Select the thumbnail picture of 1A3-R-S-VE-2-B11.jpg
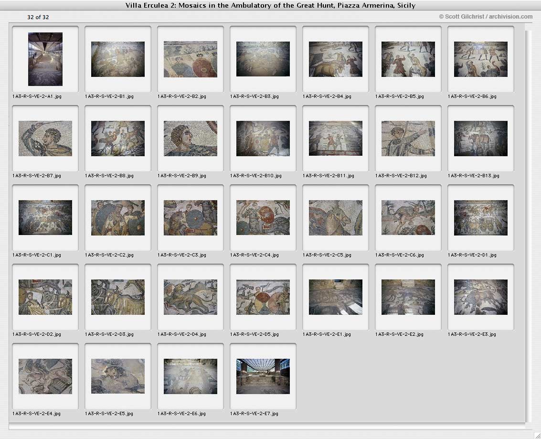Image resolution: width=541 pixels, height=439 pixels. [336, 139]
